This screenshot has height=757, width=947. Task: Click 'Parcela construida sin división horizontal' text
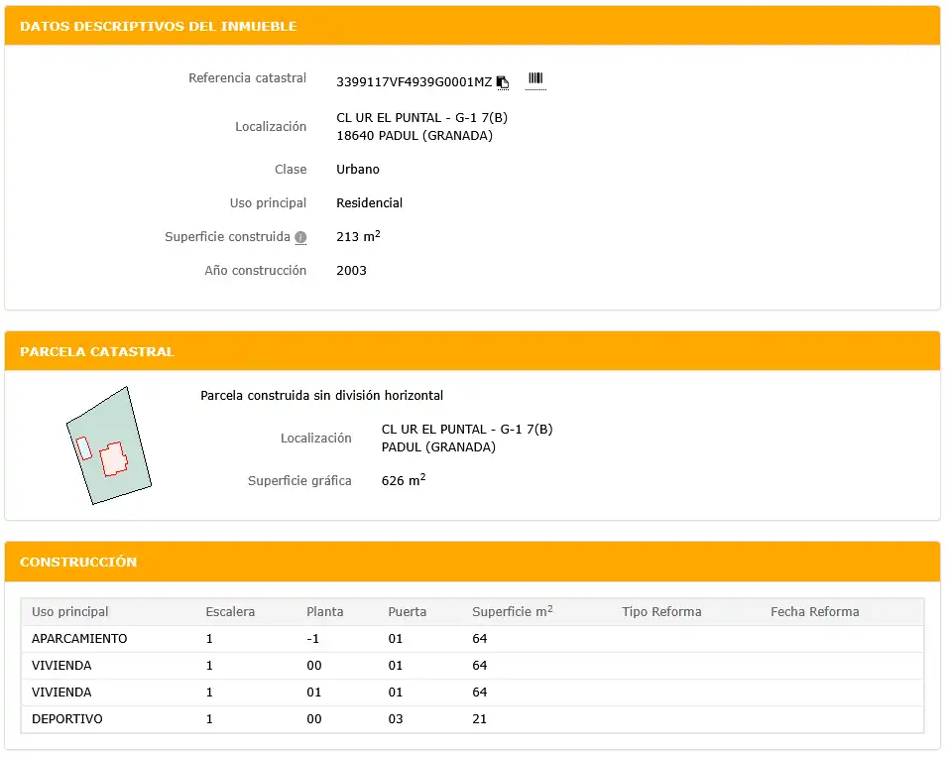pyautogui.click(x=322, y=396)
